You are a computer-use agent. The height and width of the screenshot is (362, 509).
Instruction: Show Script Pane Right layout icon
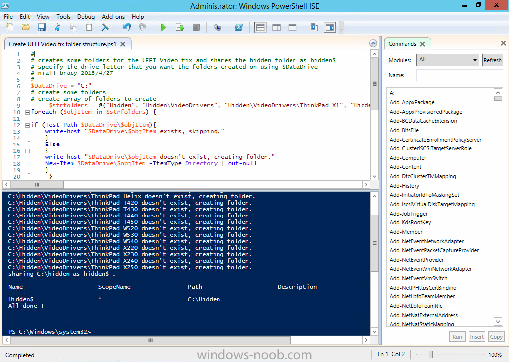pos(276,28)
